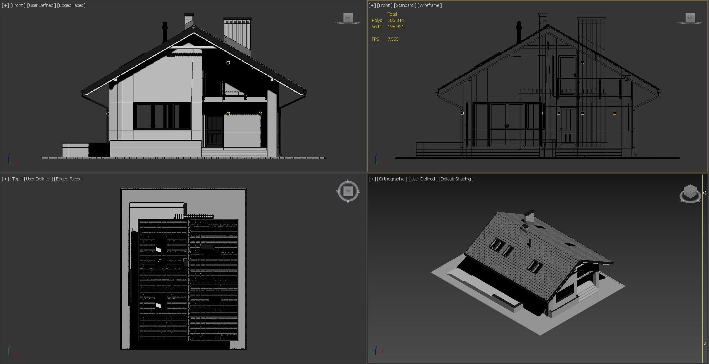
Task: Click the Total statistics heading
Action: [392, 14]
